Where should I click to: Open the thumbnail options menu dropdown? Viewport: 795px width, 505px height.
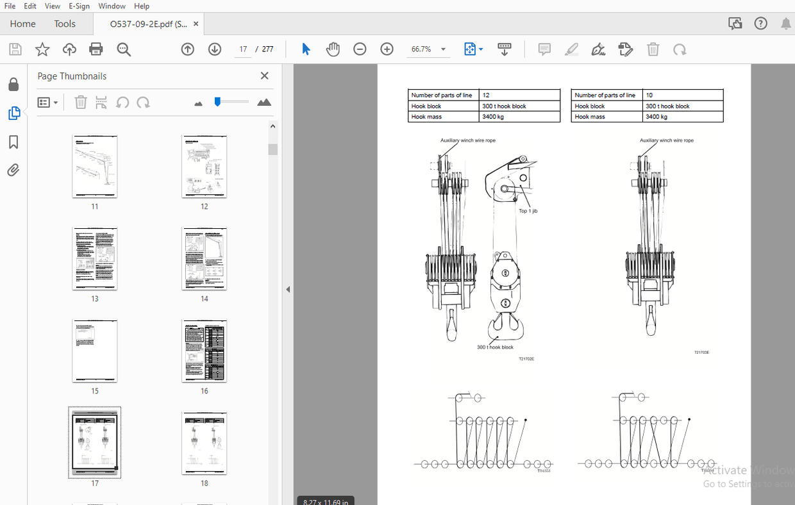pos(48,103)
